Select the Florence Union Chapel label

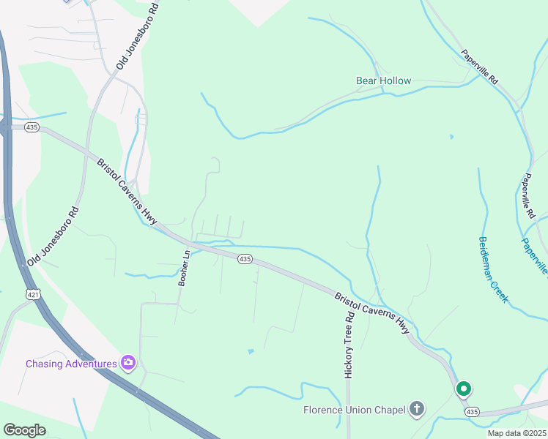click(355, 410)
